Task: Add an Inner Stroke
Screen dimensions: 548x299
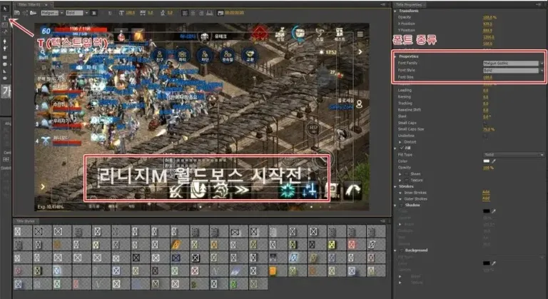Action: click(x=486, y=193)
